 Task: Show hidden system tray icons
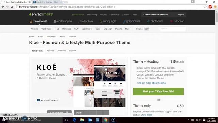coord(189,120)
